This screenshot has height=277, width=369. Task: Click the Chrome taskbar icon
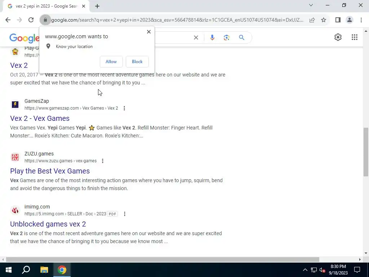[x=62, y=270]
